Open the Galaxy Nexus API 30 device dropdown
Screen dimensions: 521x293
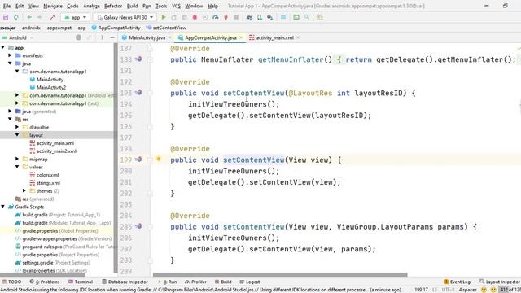125,17
